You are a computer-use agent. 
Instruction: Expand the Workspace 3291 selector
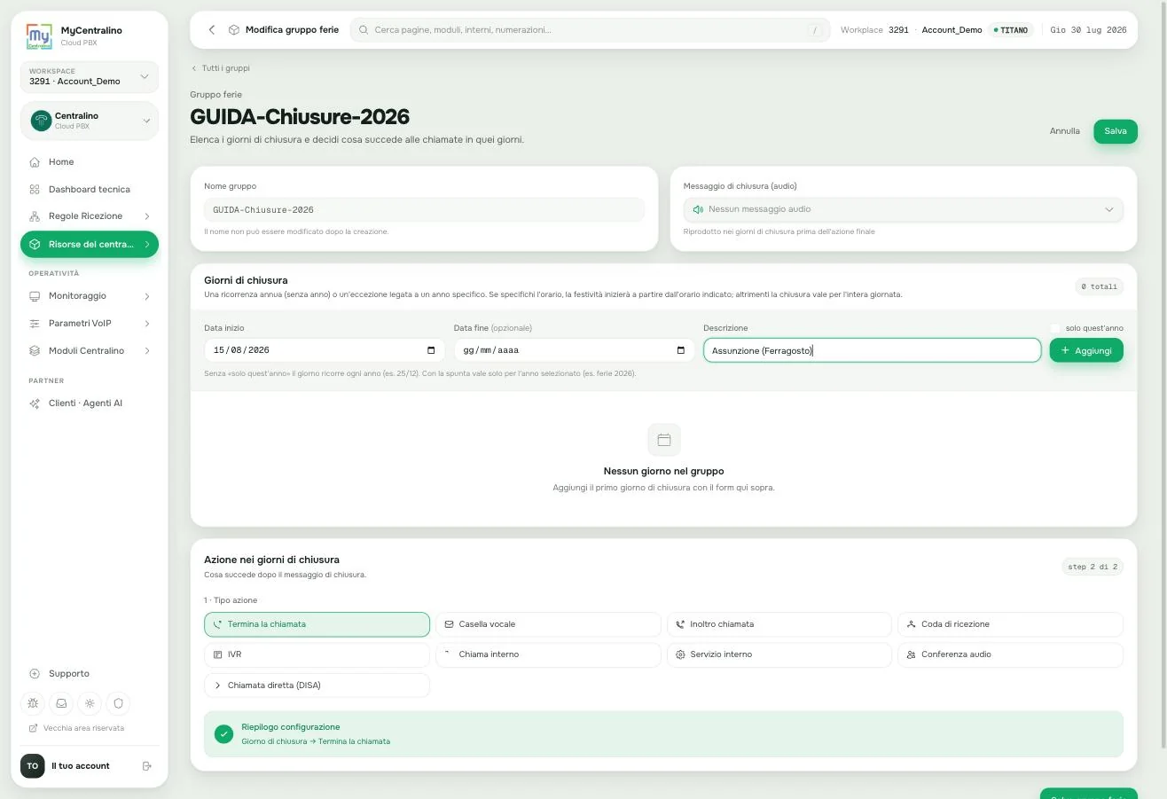[89, 76]
